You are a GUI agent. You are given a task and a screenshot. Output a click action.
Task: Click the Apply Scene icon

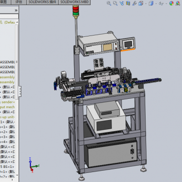(178, 3)
